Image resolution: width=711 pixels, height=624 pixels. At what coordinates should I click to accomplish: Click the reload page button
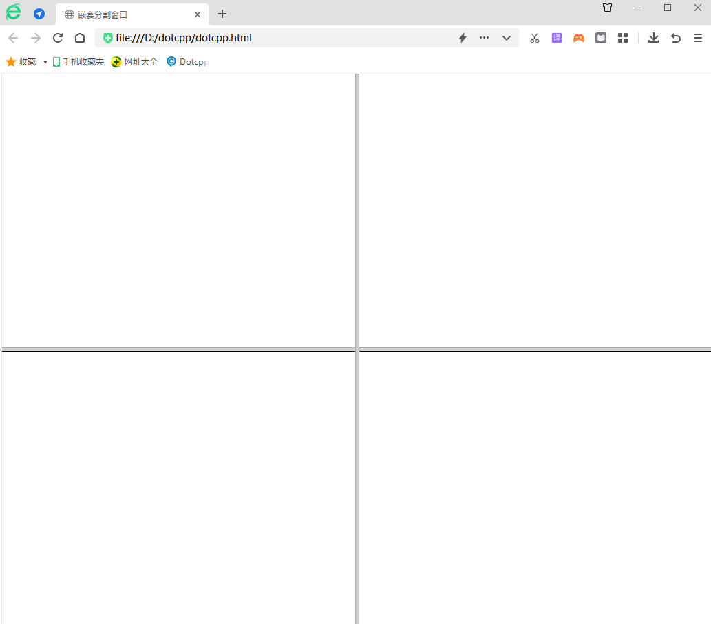point(58,38)
